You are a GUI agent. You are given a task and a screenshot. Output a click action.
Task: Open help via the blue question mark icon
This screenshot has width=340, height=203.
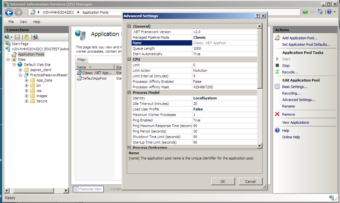329,12
